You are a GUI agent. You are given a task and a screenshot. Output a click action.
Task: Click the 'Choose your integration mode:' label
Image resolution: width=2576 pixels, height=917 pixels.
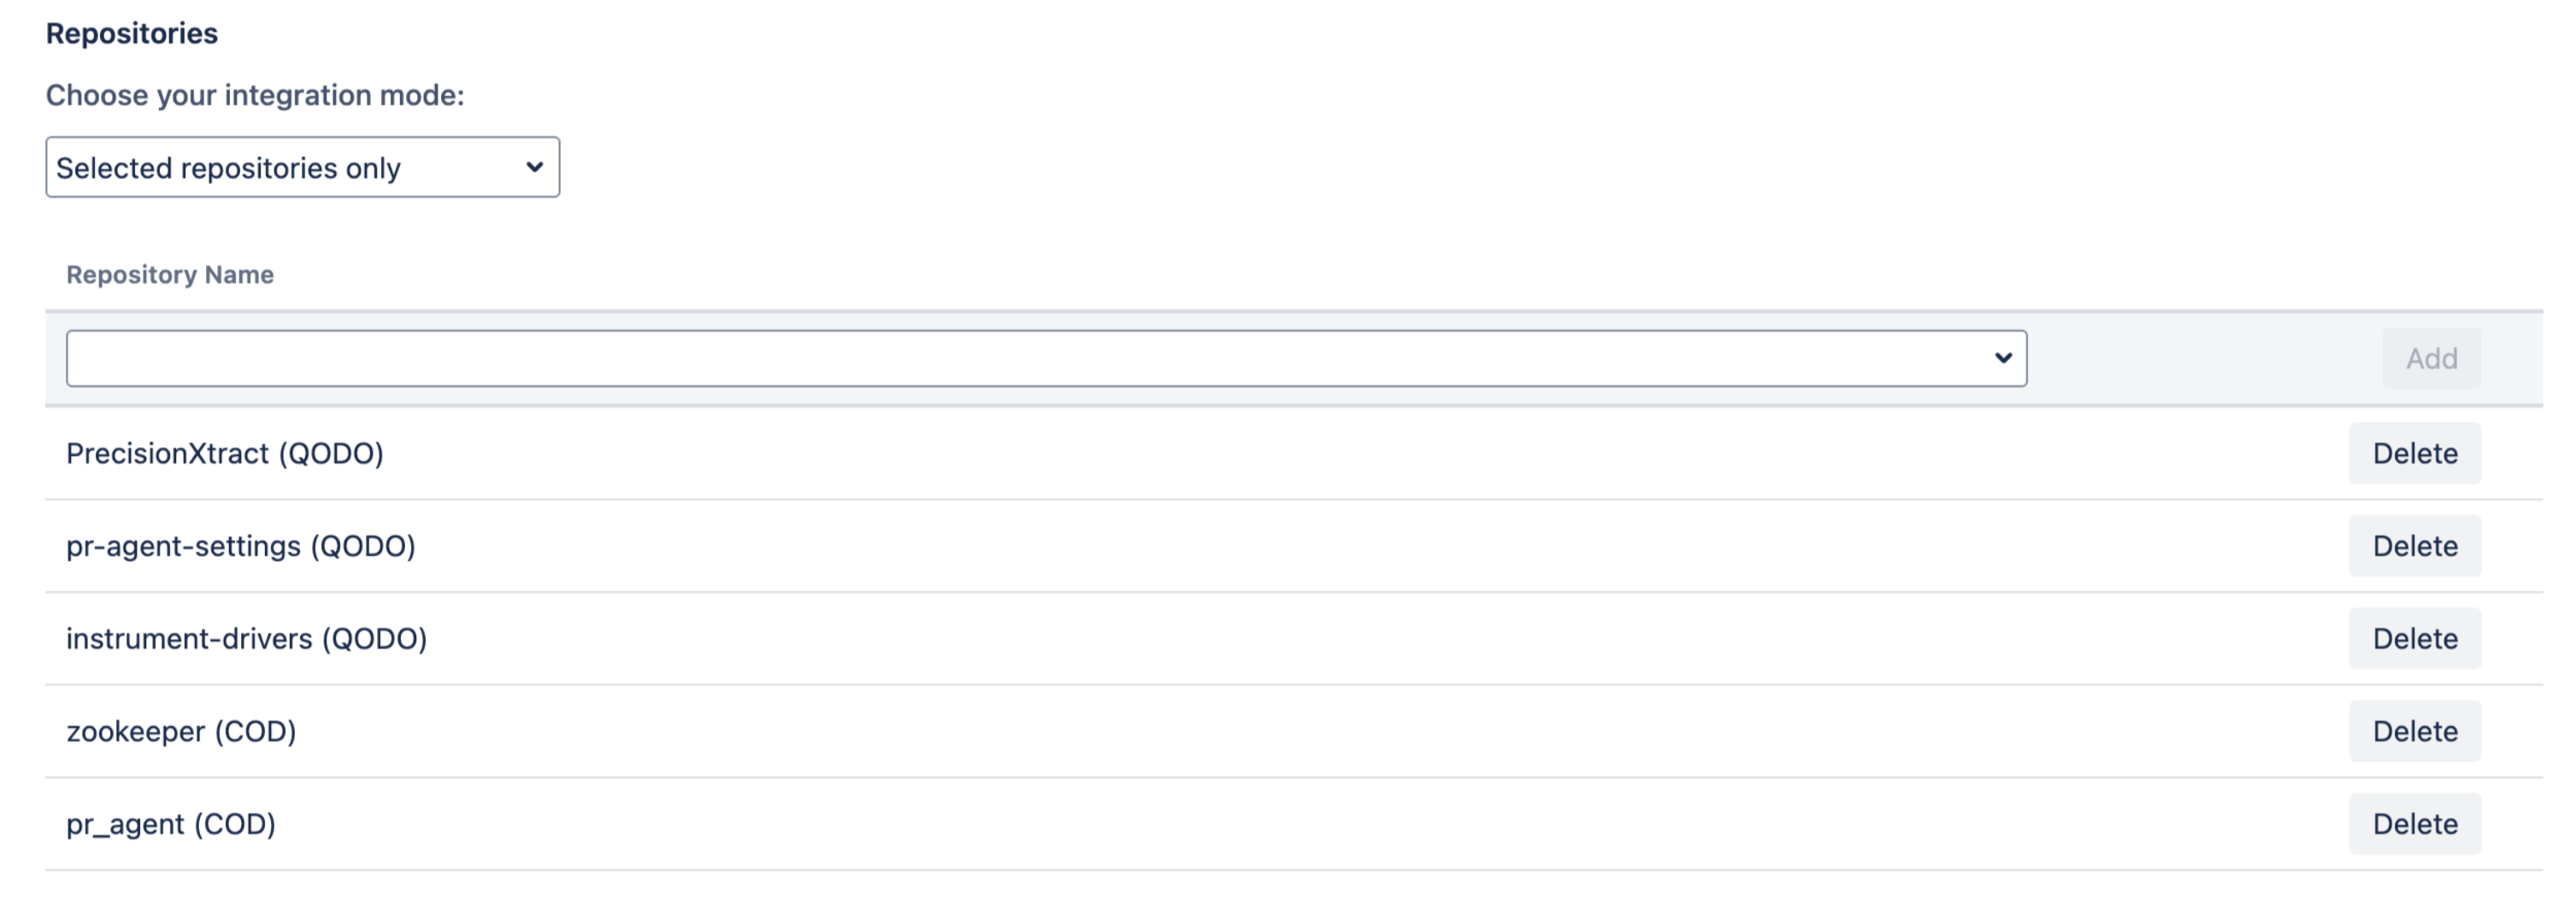click(x=255, y=96)
